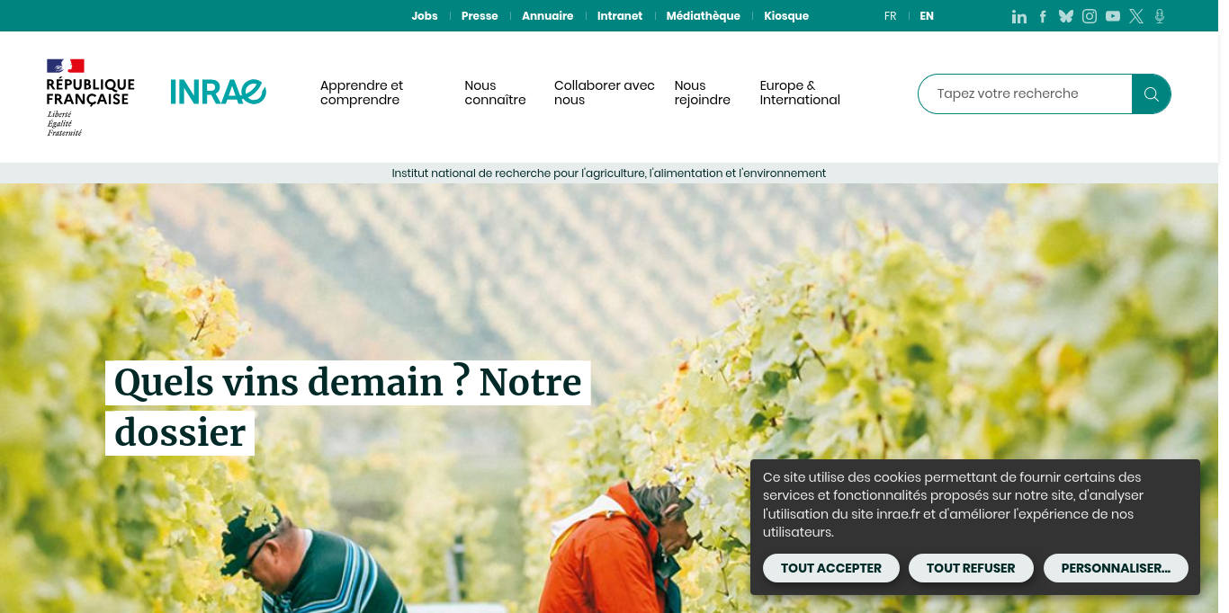Focus the Tapez votre recherche field
1229x613 pixels.
[1025, 93]
